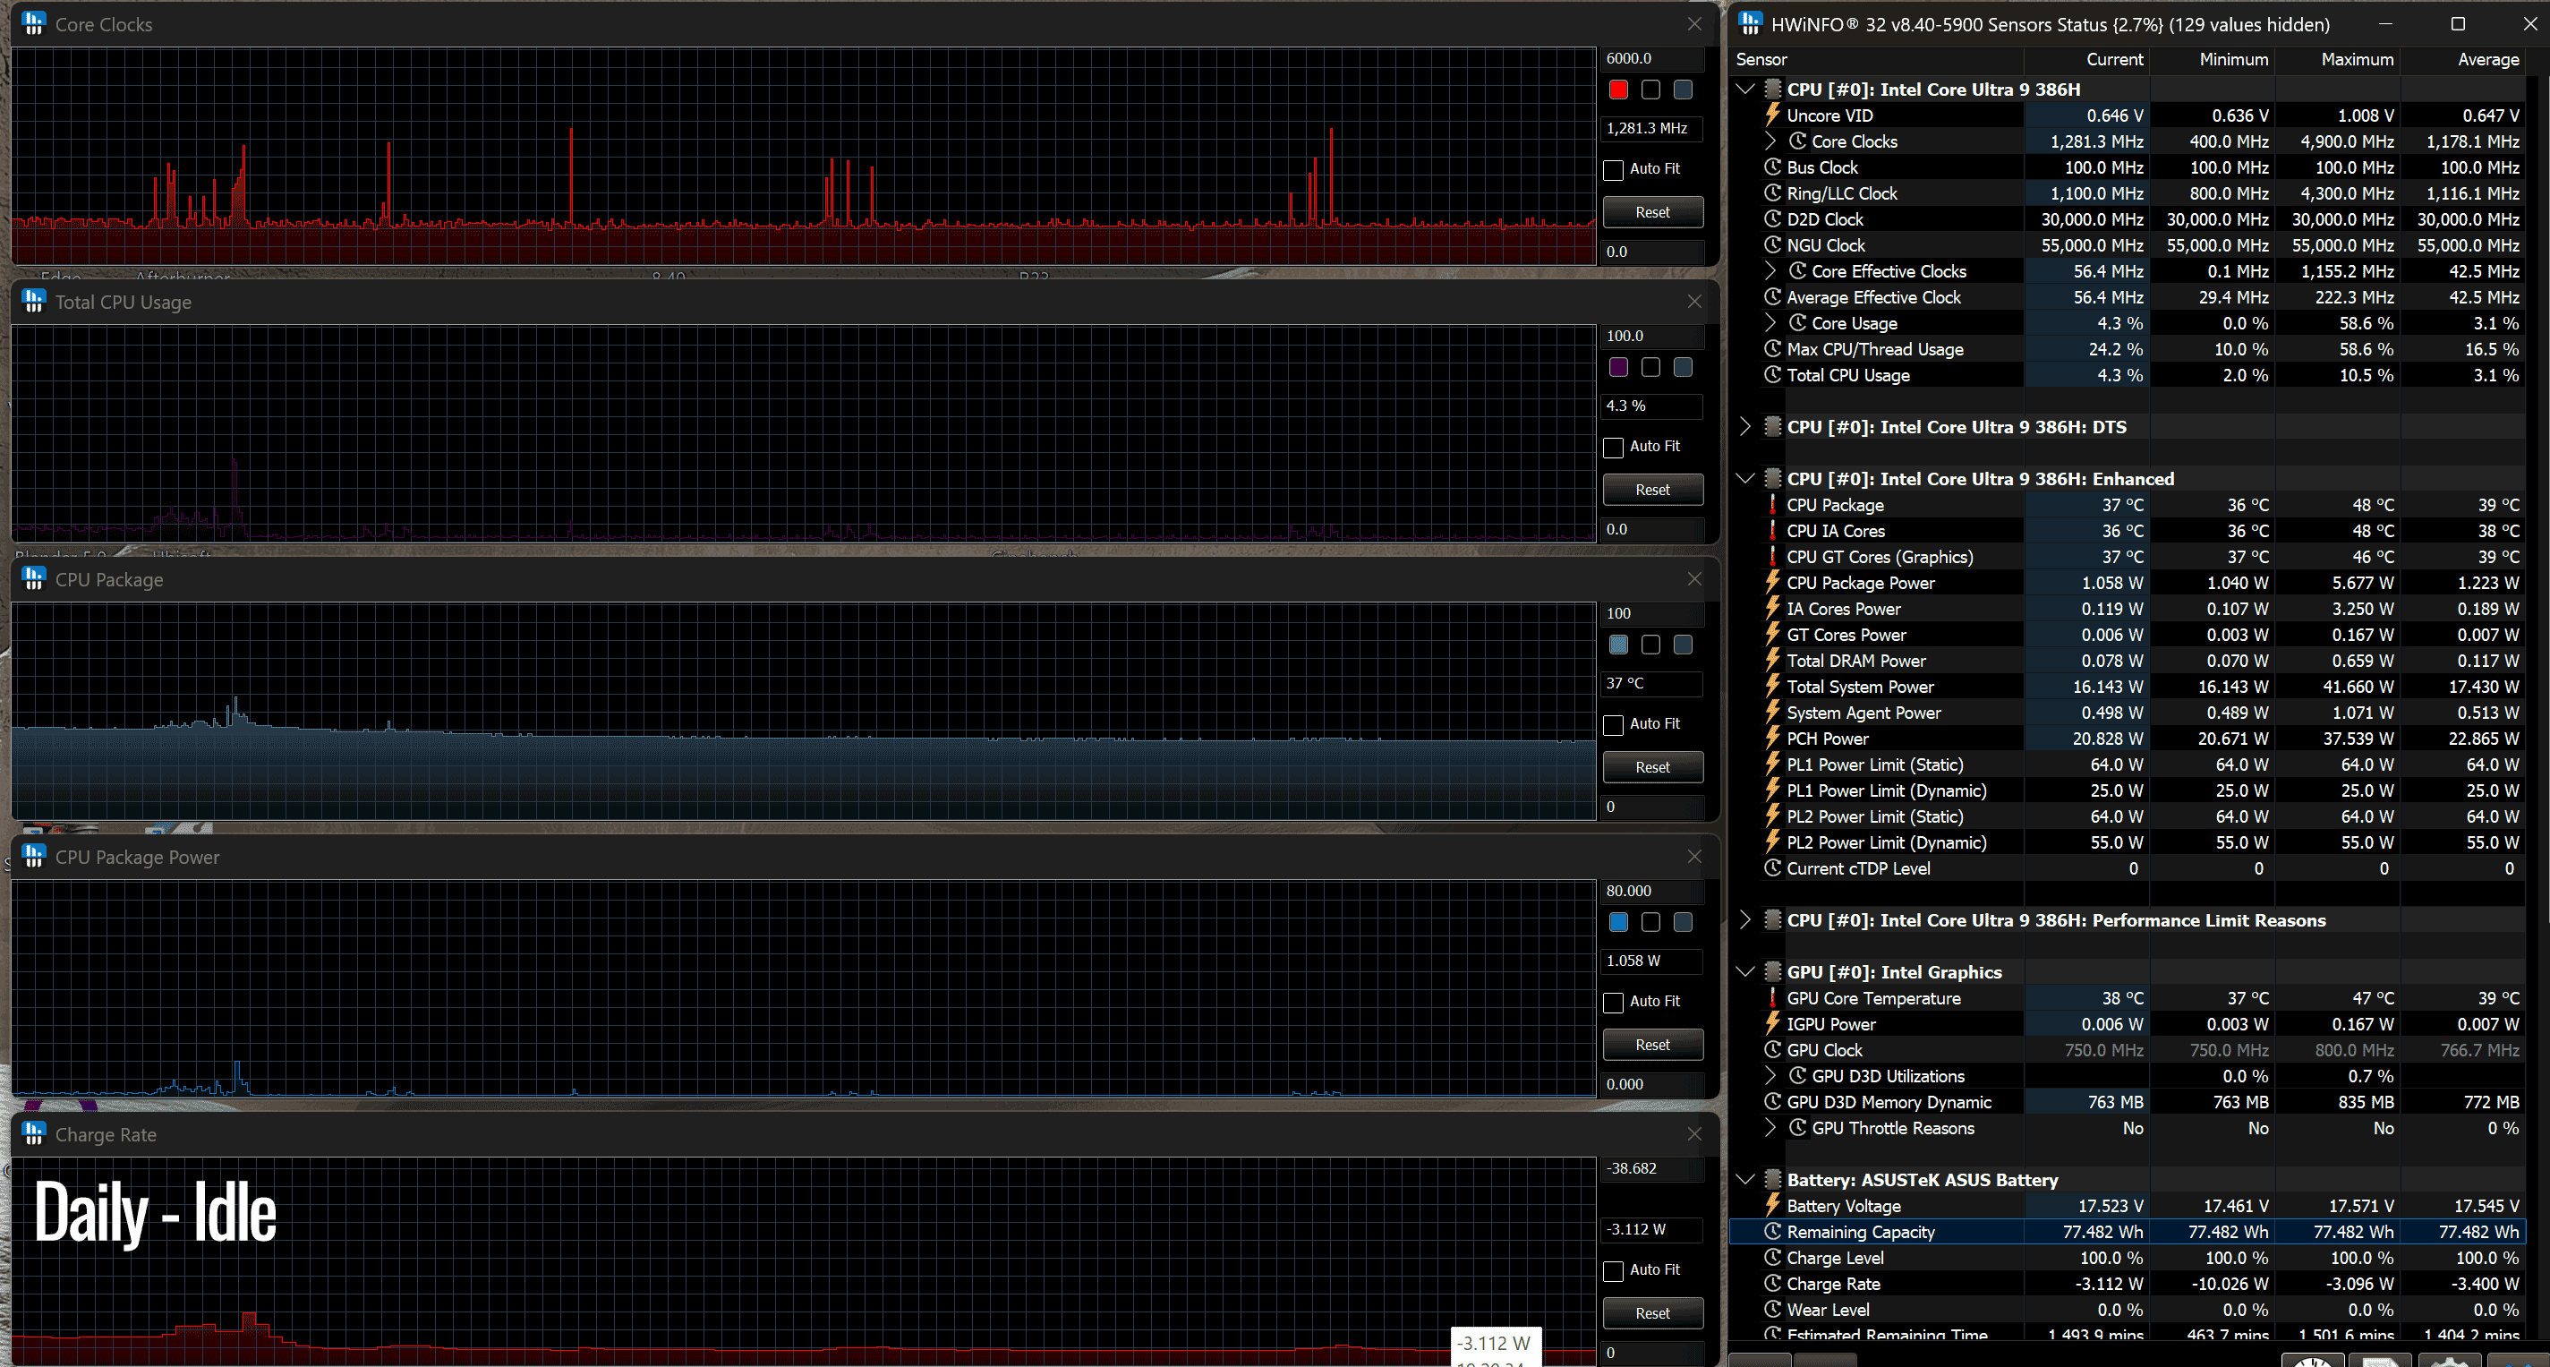Select the GPU D3D Memory Dynamic row
Viewport: 2550px width, 1367px height.
point(2128,1102)
